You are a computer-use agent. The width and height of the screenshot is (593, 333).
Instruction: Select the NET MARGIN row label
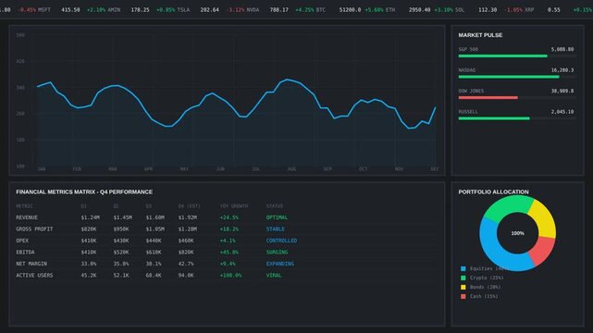pyautogui.click(x=31, y=264)
